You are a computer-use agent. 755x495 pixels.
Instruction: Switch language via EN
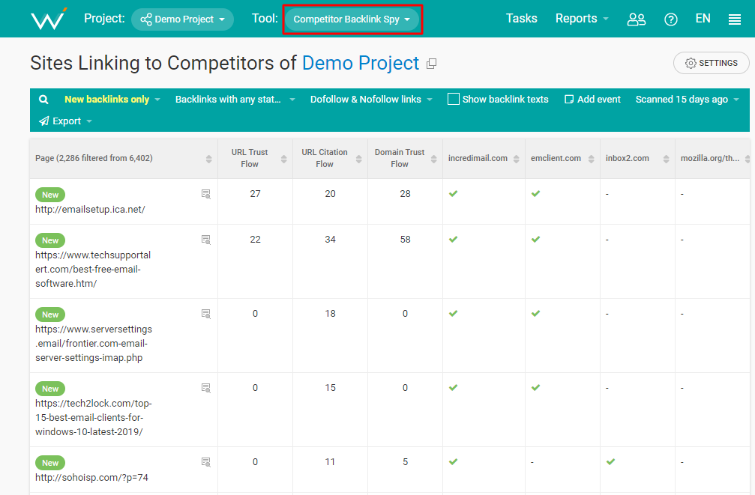coord(703,18)
